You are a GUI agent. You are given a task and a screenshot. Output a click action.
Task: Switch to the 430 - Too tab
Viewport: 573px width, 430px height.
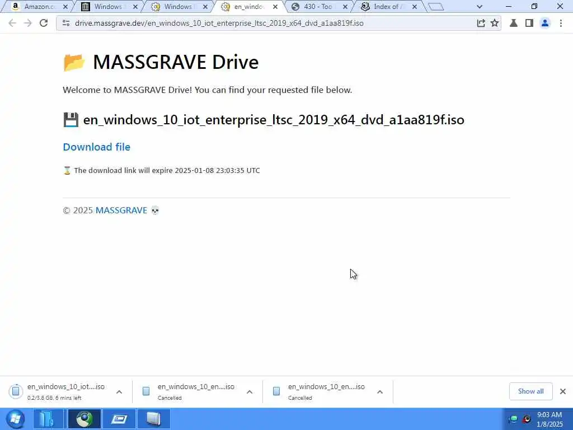click(x=318, y=7)
